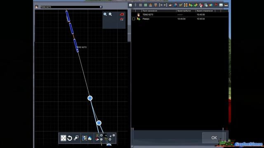Click the red arrow icon on map toolbar
This screenshot has height=148, width=264.
coord(97,139)
